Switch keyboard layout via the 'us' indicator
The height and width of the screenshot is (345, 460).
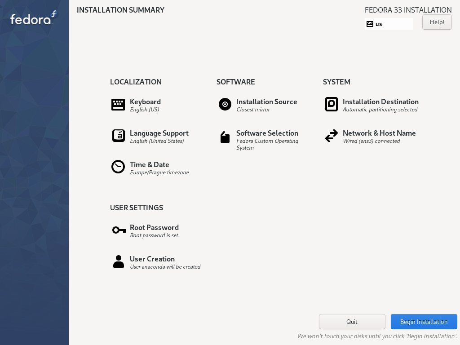(x=389, y=24)
